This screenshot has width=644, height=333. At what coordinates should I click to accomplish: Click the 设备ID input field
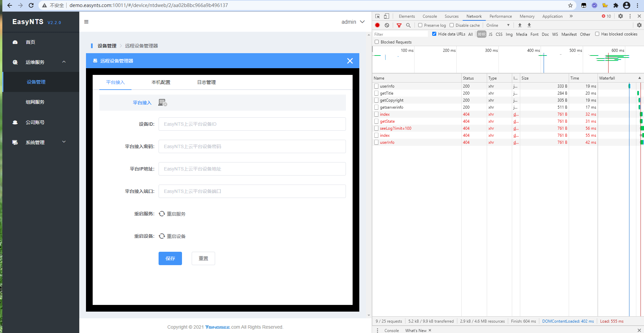[252, 124]
